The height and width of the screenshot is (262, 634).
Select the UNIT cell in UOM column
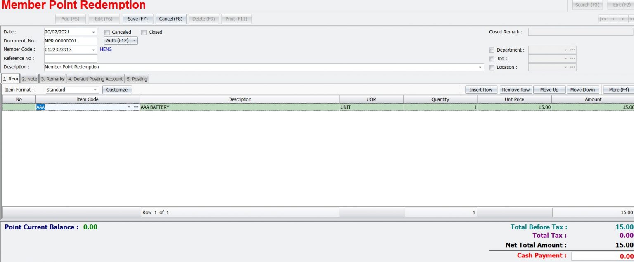pyautogui.click(x=371, y=107)
